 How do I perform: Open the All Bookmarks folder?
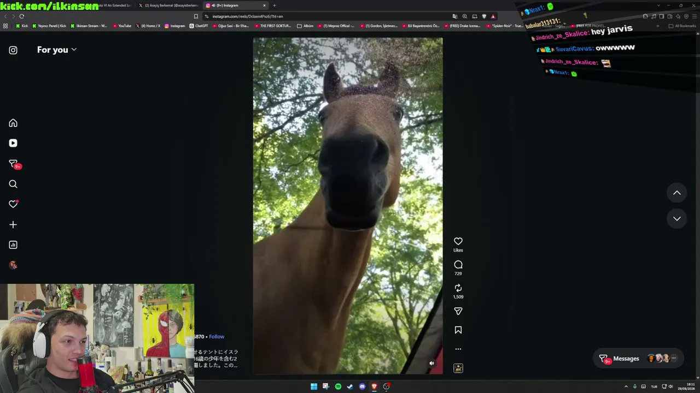[682, 26]
